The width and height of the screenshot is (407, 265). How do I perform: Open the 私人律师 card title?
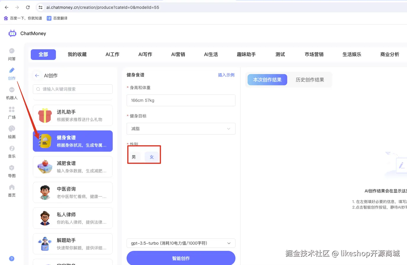click(x=66, y=215)
